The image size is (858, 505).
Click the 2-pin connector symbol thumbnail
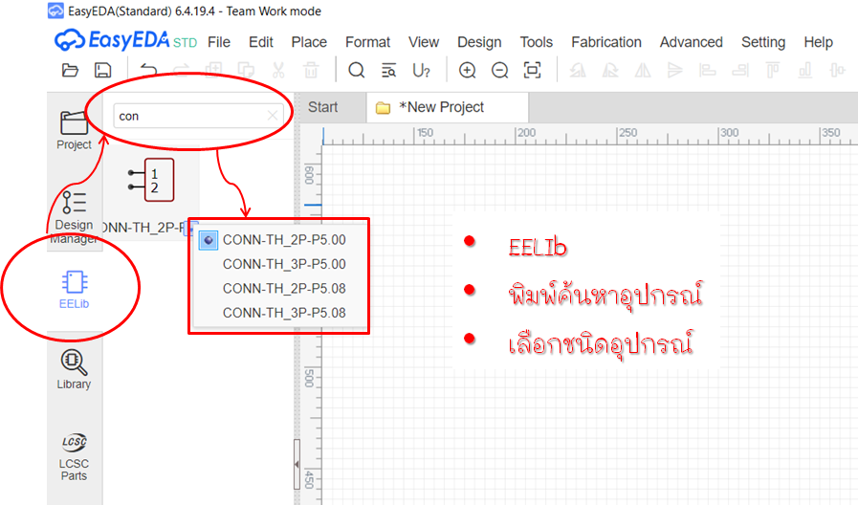tap(151, 180)
